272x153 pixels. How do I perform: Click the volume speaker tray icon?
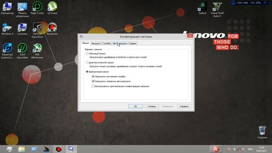[244, 149]
